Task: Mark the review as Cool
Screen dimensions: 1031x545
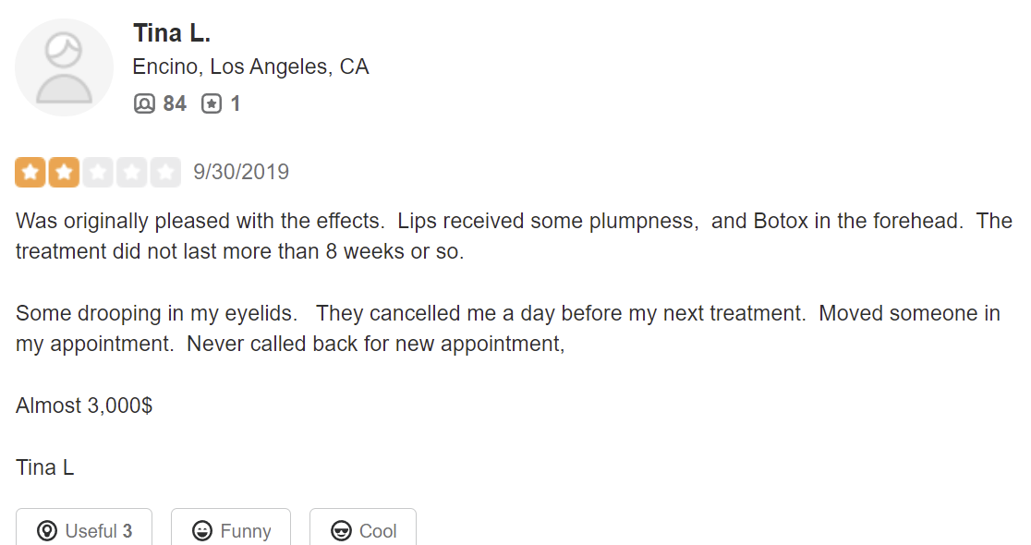Action: pos(363,530)
